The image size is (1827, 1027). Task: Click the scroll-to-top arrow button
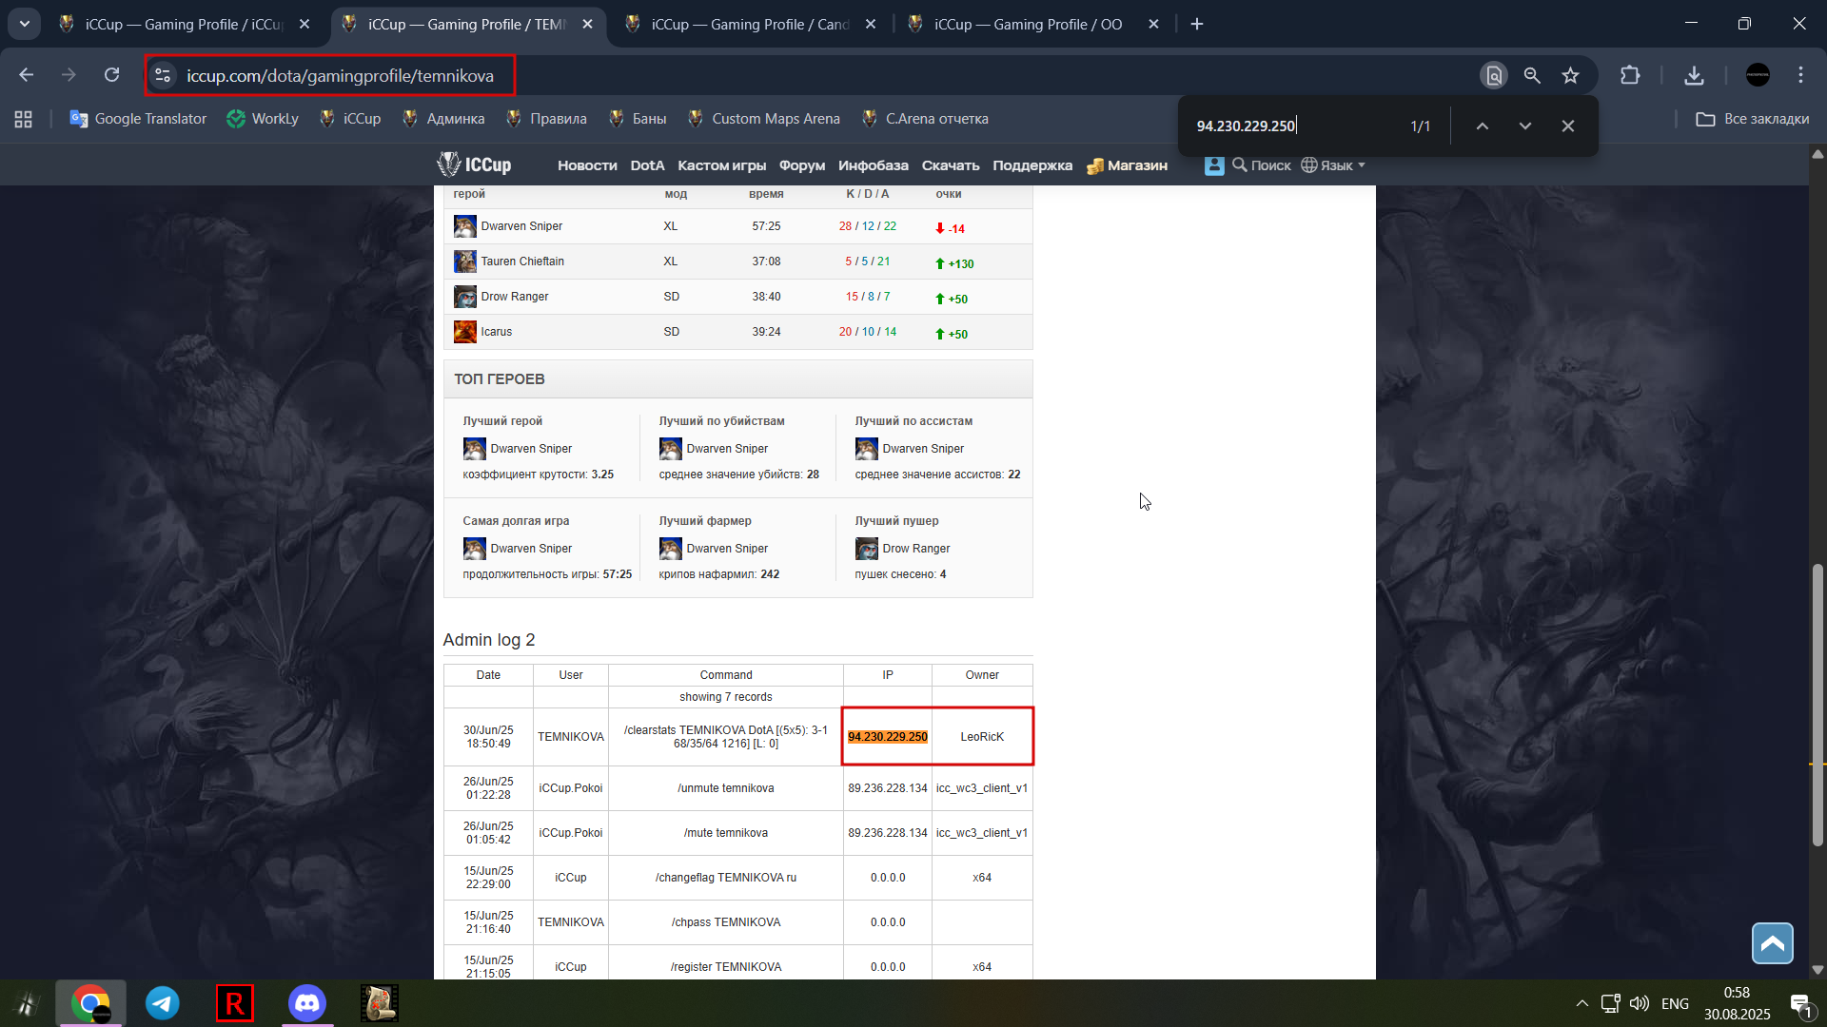pos(1772,943)
